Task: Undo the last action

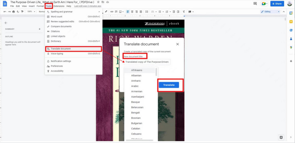Action: coord(5,12)
